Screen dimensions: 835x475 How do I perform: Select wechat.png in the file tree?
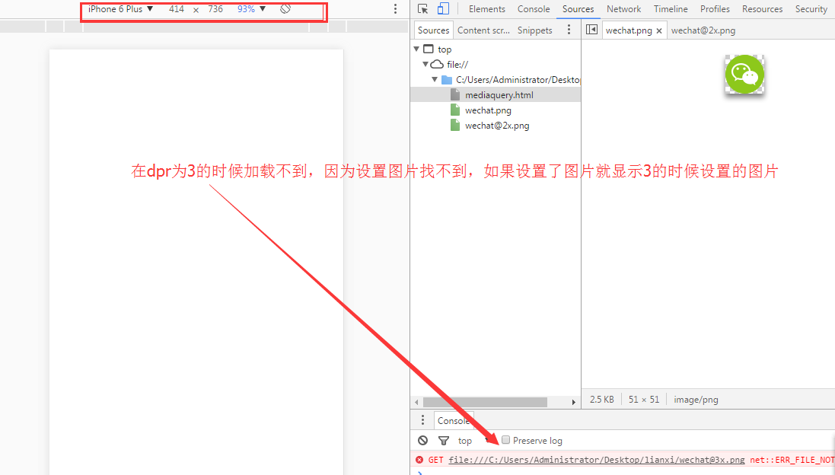pyautogui.click(x=488, y=110)
